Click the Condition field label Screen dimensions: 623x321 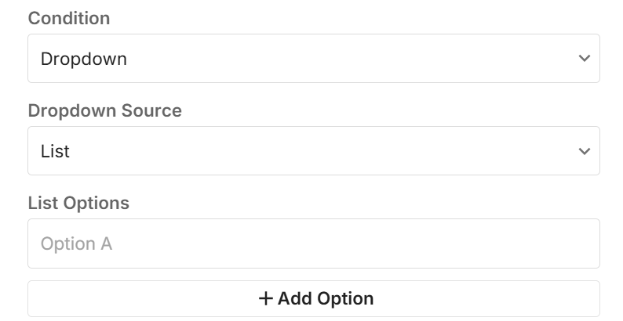point(69,18)
